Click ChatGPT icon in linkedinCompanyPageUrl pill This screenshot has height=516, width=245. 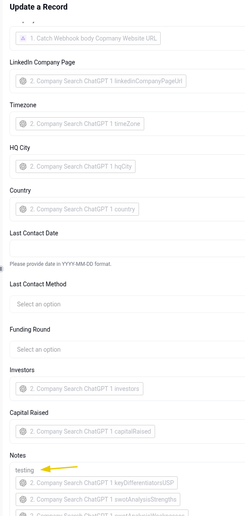pos(23,81)
